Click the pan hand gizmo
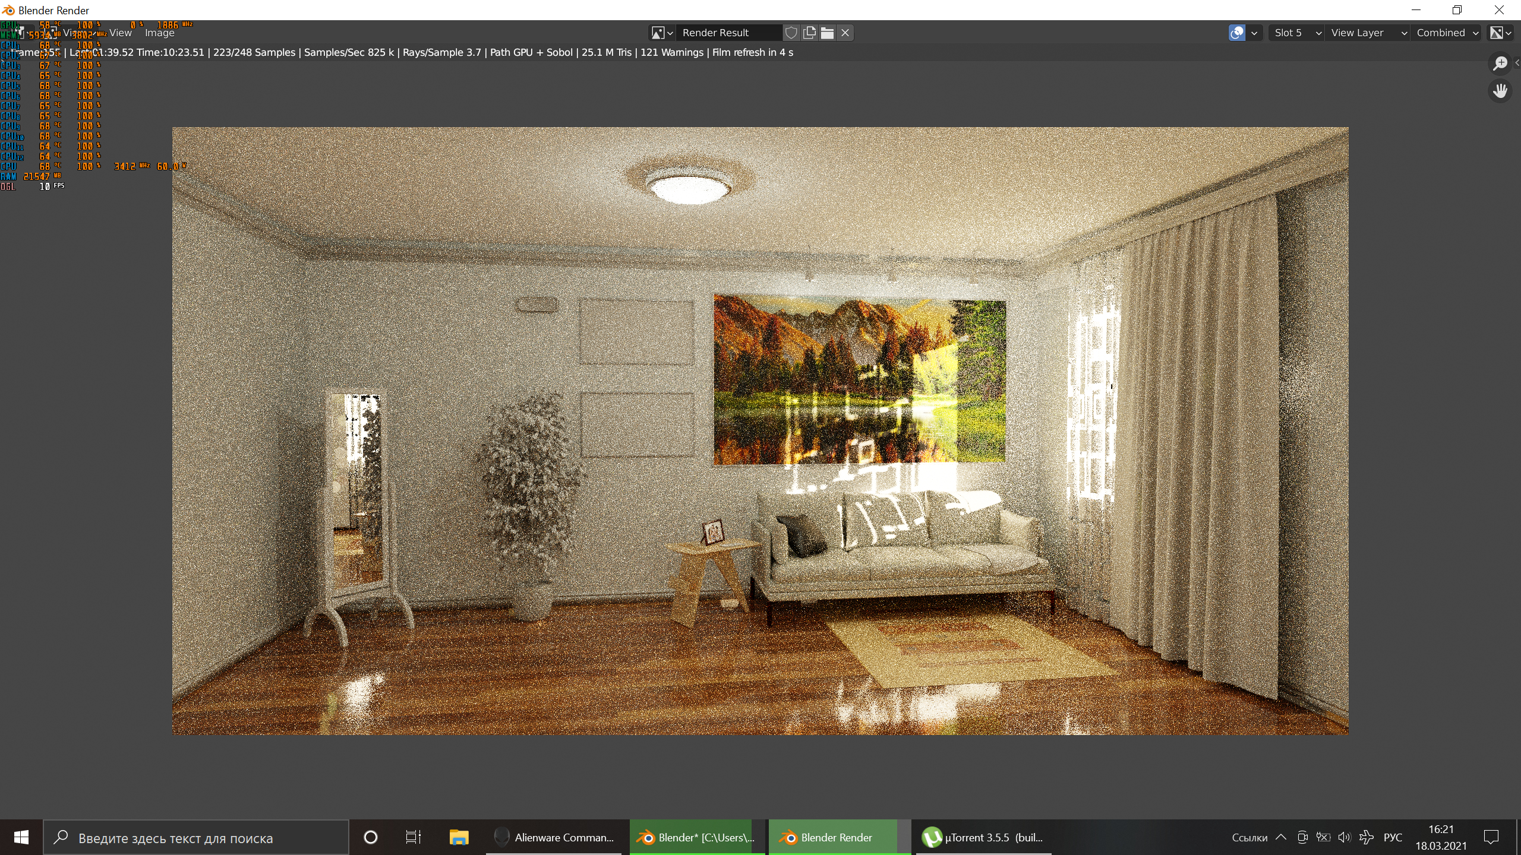Viewport: 1521px width, 855px height. pos(1500,91)
